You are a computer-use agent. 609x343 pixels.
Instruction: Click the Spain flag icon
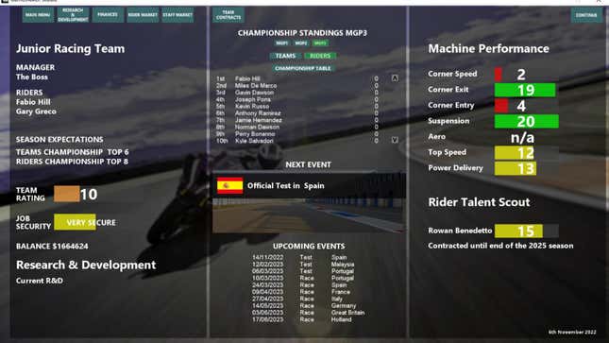(230, 185)
